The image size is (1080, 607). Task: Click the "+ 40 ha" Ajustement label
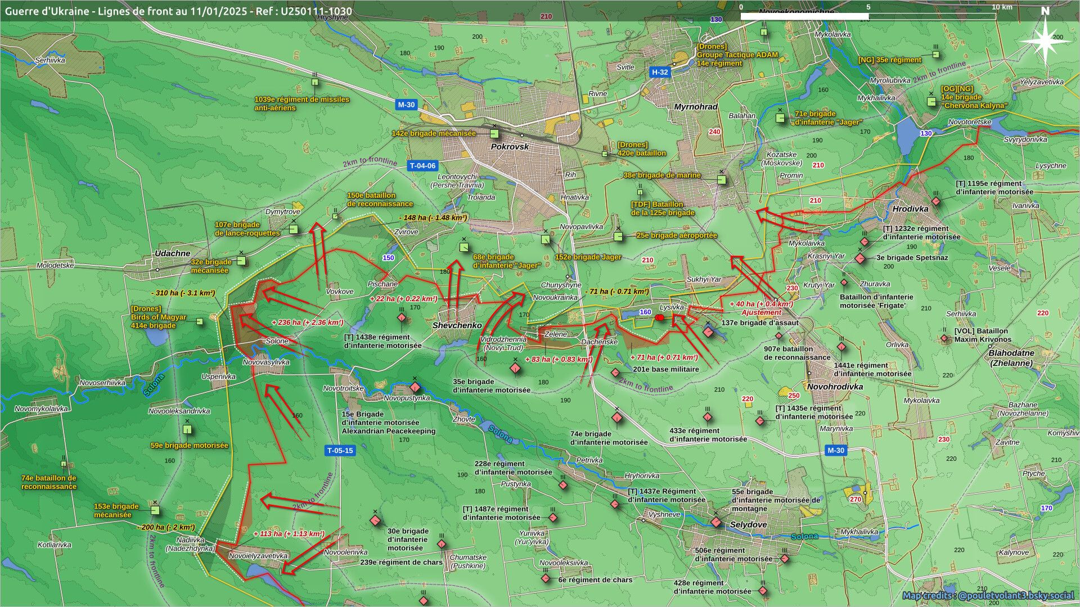point(761,308)
